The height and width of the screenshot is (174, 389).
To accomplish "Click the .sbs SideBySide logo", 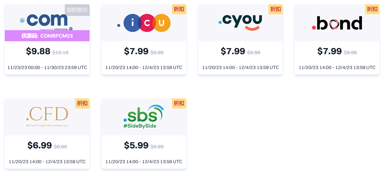I will pos(143,117).
